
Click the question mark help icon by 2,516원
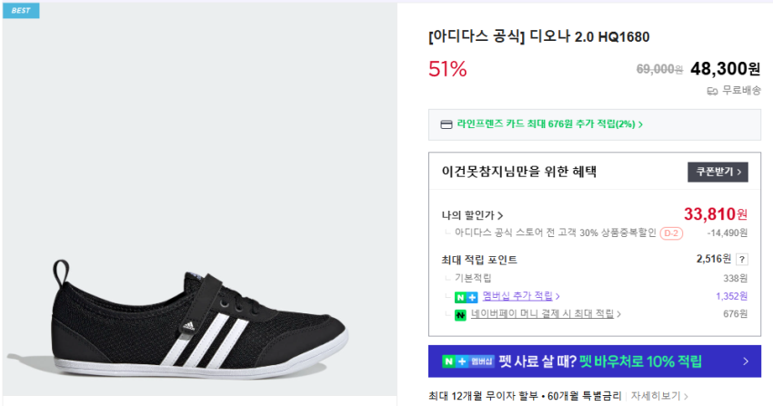(741, 260)
